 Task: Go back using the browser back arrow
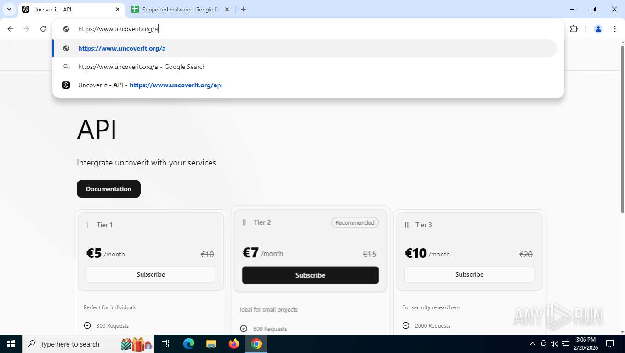(10, 29)
